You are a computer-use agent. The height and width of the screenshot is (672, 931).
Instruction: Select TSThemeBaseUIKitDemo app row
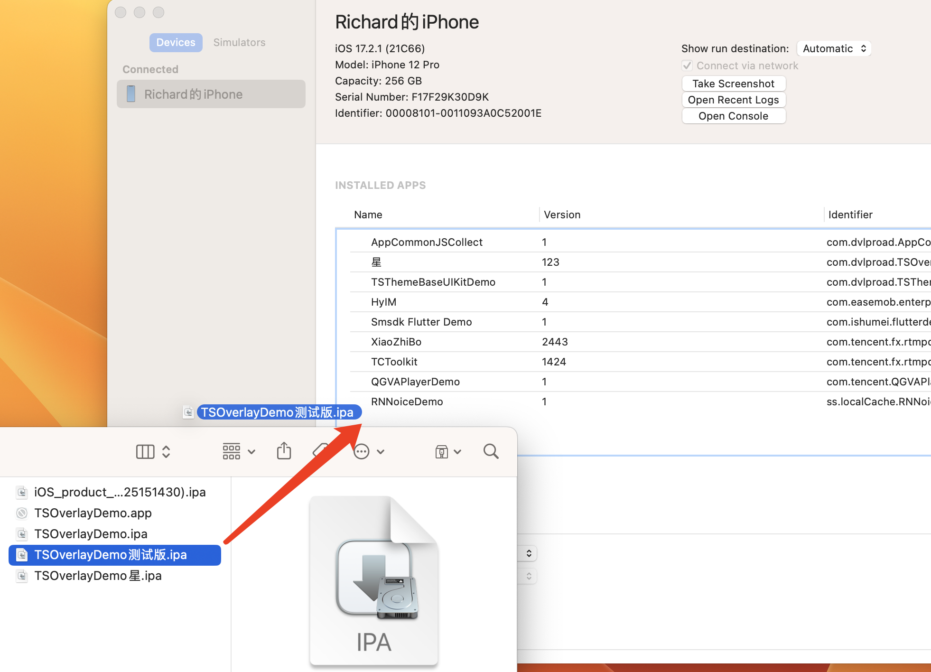click(640, 282)
